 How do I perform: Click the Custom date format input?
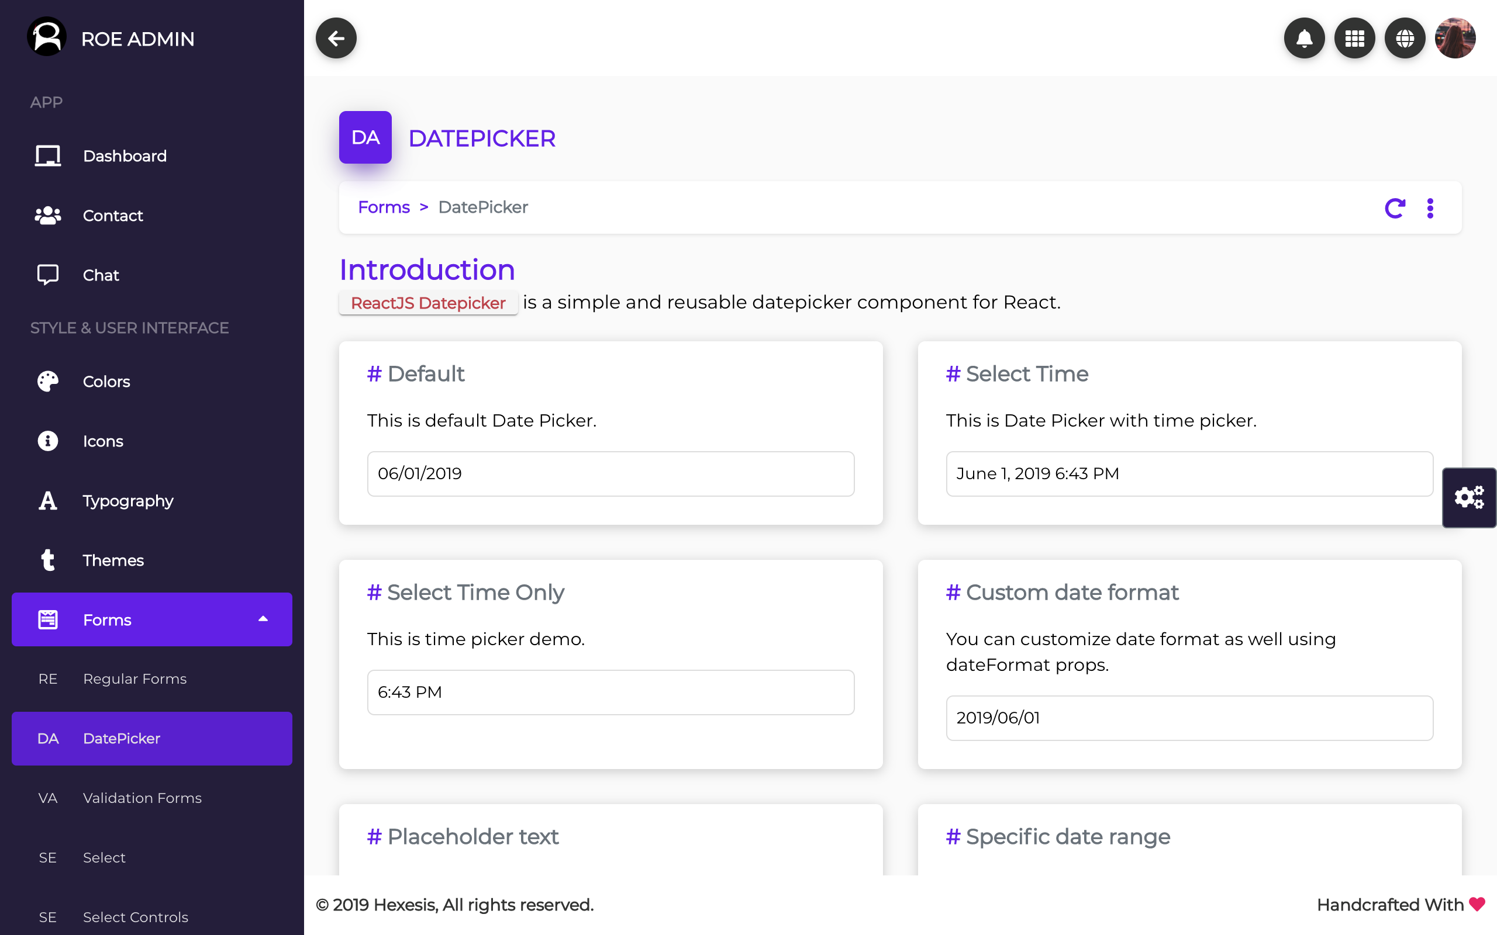[1189, 718]
